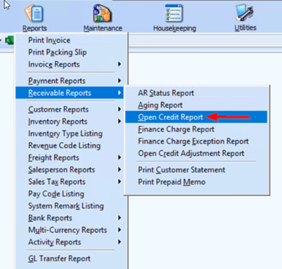Open the Utilities computer icon
Image resolution: width=282 pixels, height=269 pixels.
(245, 12)
